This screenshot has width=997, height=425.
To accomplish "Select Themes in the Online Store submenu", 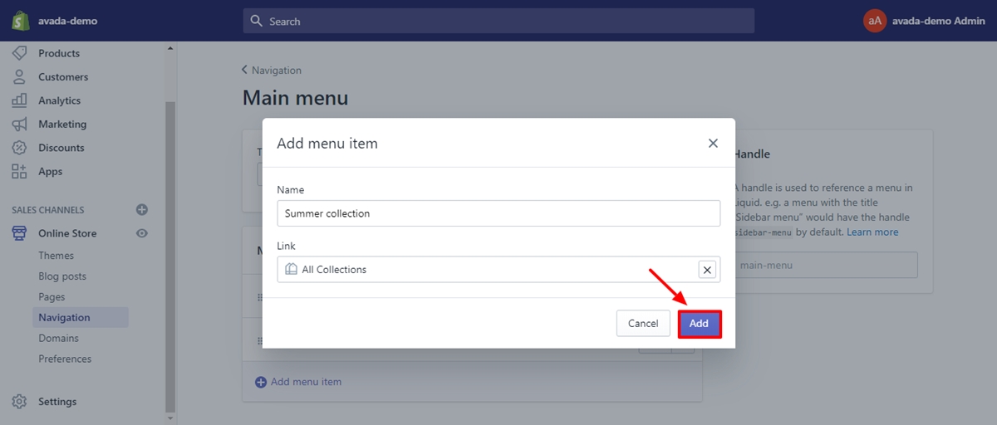I will [56, 256].
